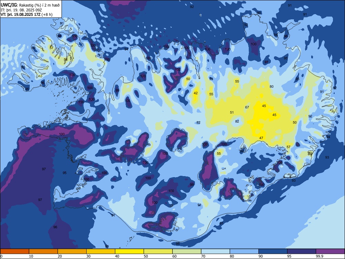Click the purple legend swatch above 99.9

click(x=330, y=251)
